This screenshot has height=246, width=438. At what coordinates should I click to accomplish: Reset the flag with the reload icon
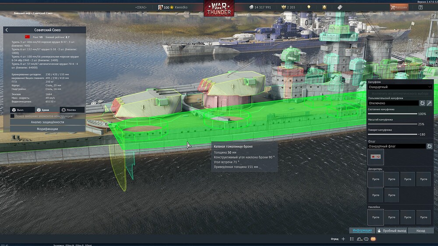(x=429, y=146)
